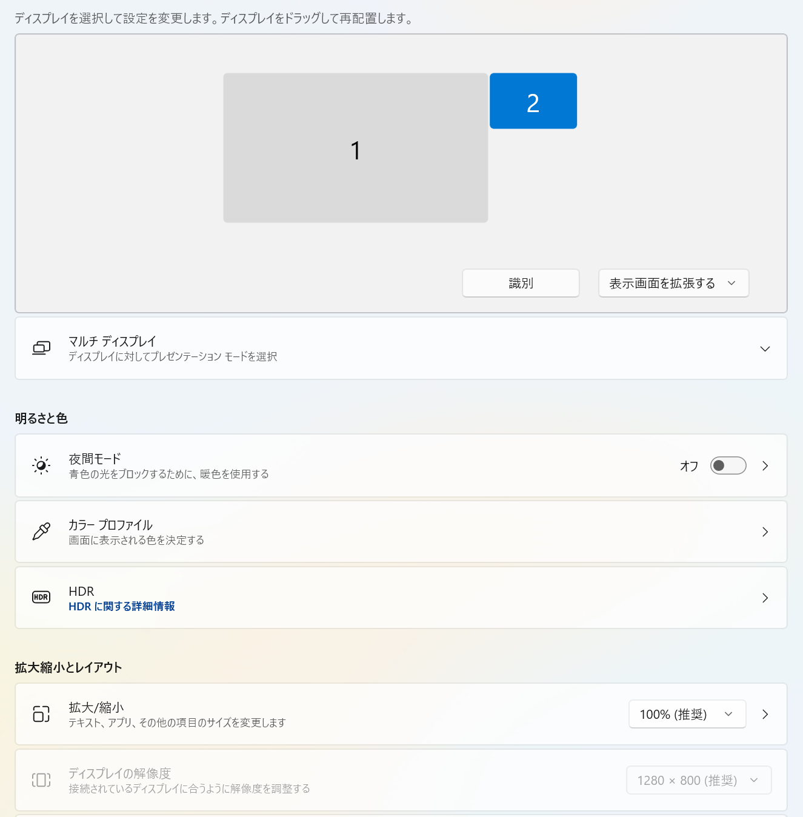Open the 拡大/縮小 detail page
Screen dimensions: 803x817
pos(765,714)
